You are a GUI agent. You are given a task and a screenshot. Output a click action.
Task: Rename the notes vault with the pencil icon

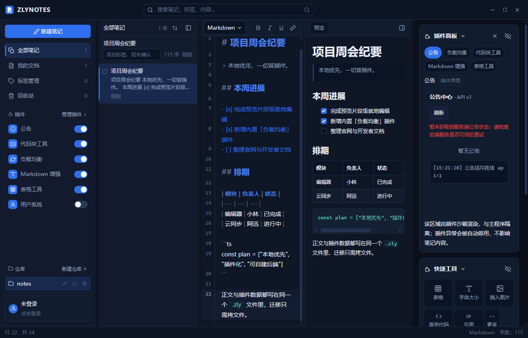pos(65,284)
